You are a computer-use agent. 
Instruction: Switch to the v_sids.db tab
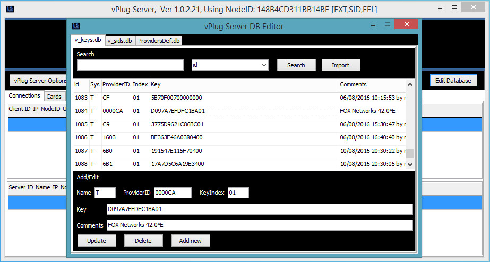119,41
